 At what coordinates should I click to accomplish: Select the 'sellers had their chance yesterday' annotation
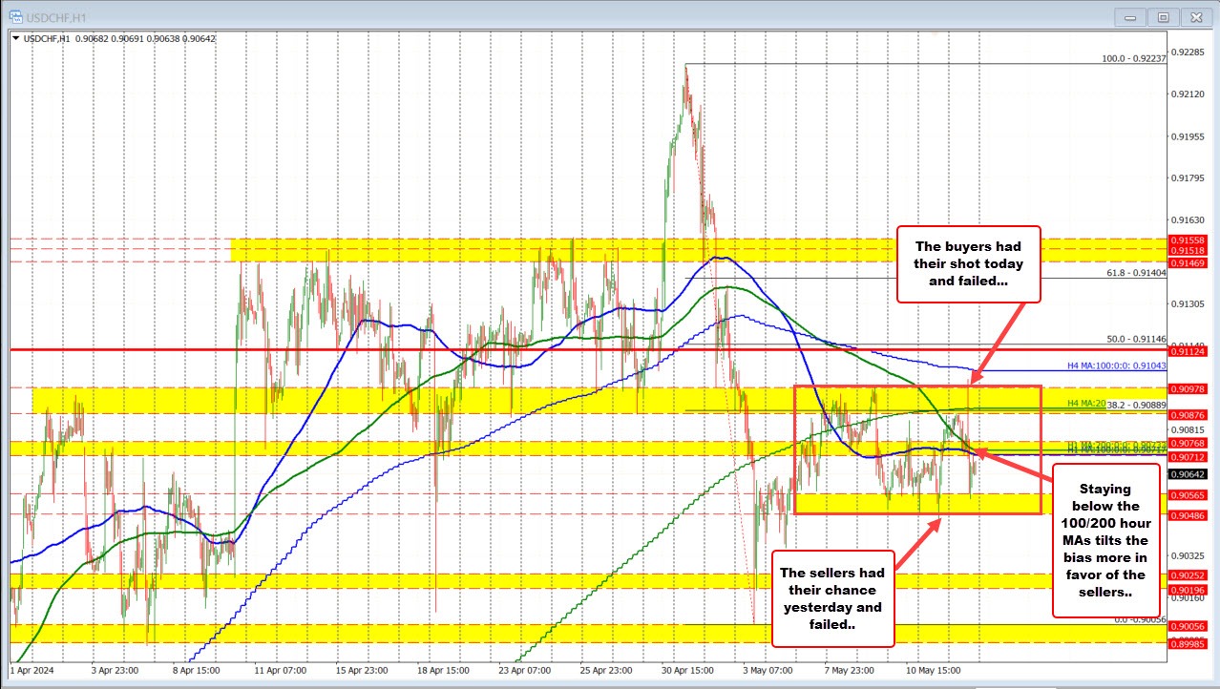click(x=831, y=598)
